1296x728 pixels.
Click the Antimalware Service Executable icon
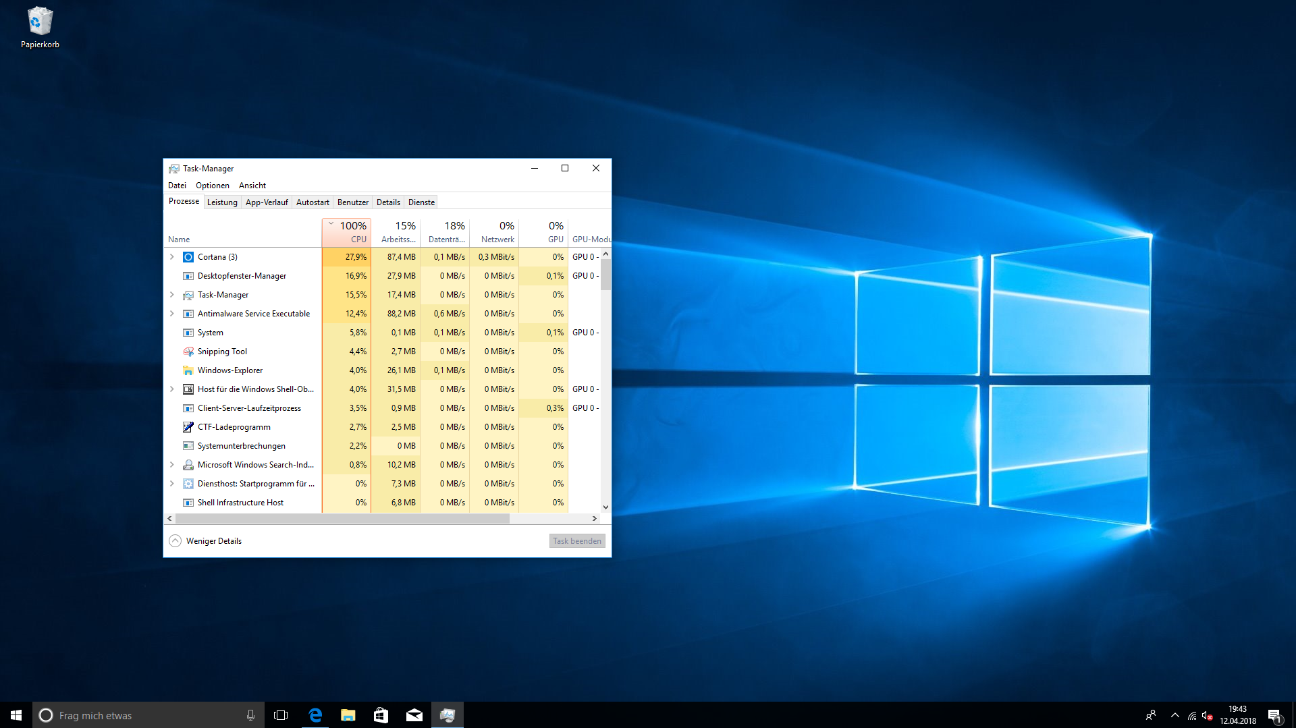coord(188,314)
